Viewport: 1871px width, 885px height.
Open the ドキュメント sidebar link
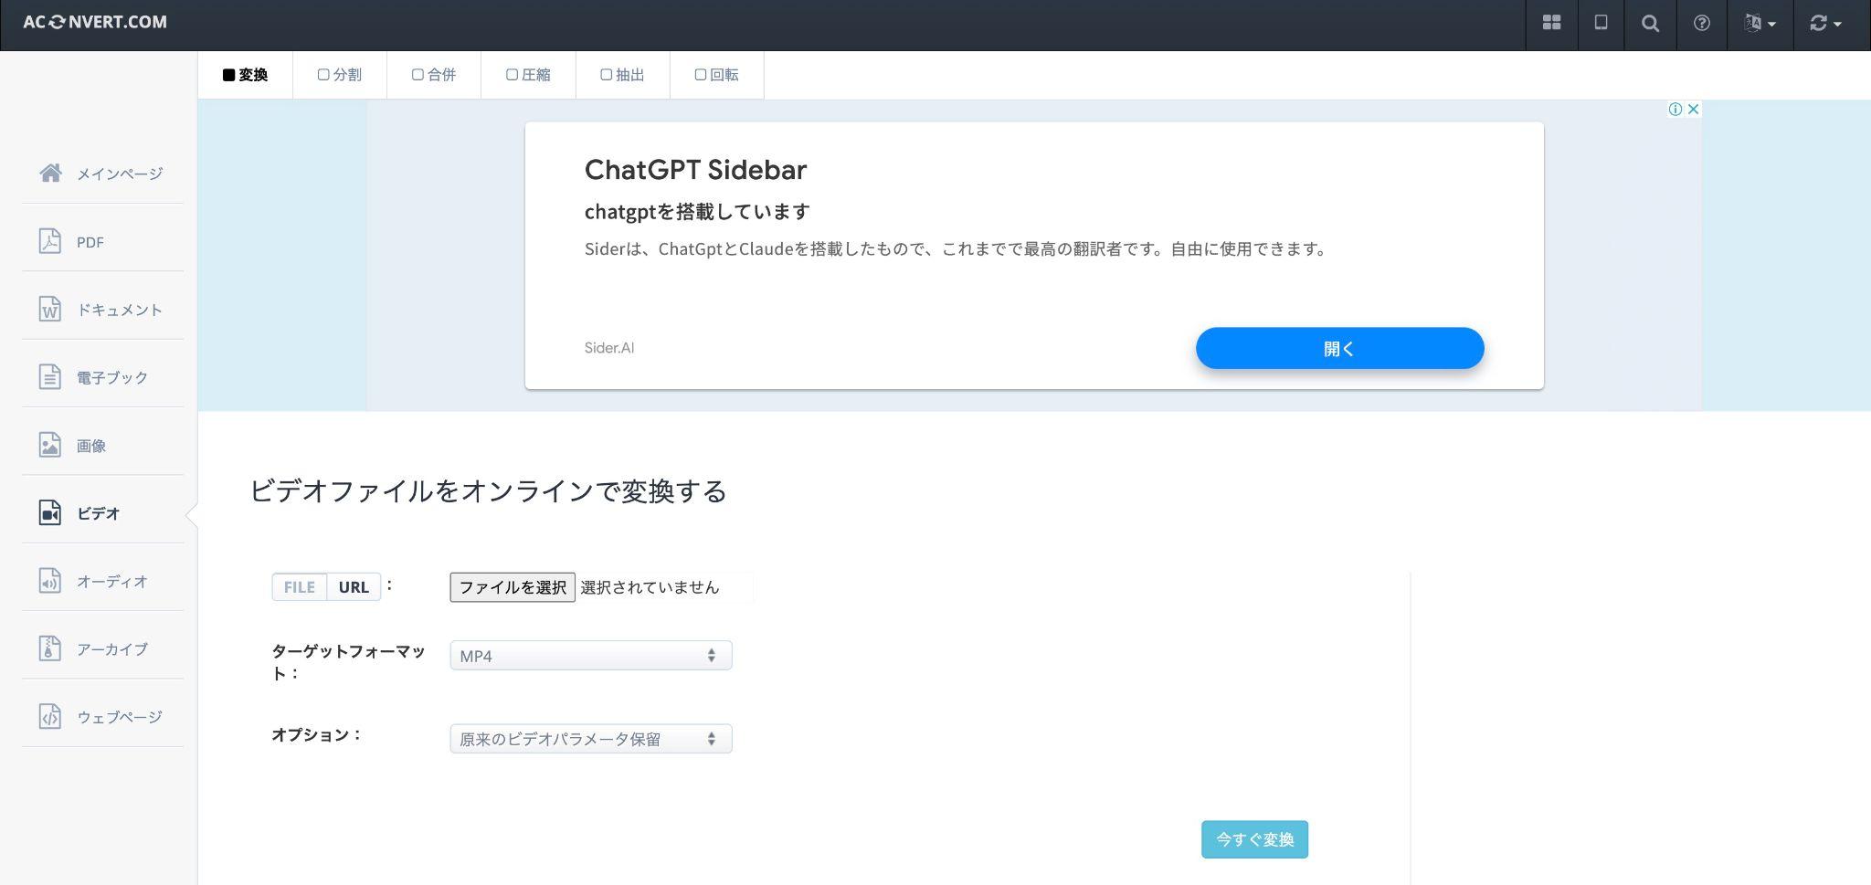coord(120,310)
